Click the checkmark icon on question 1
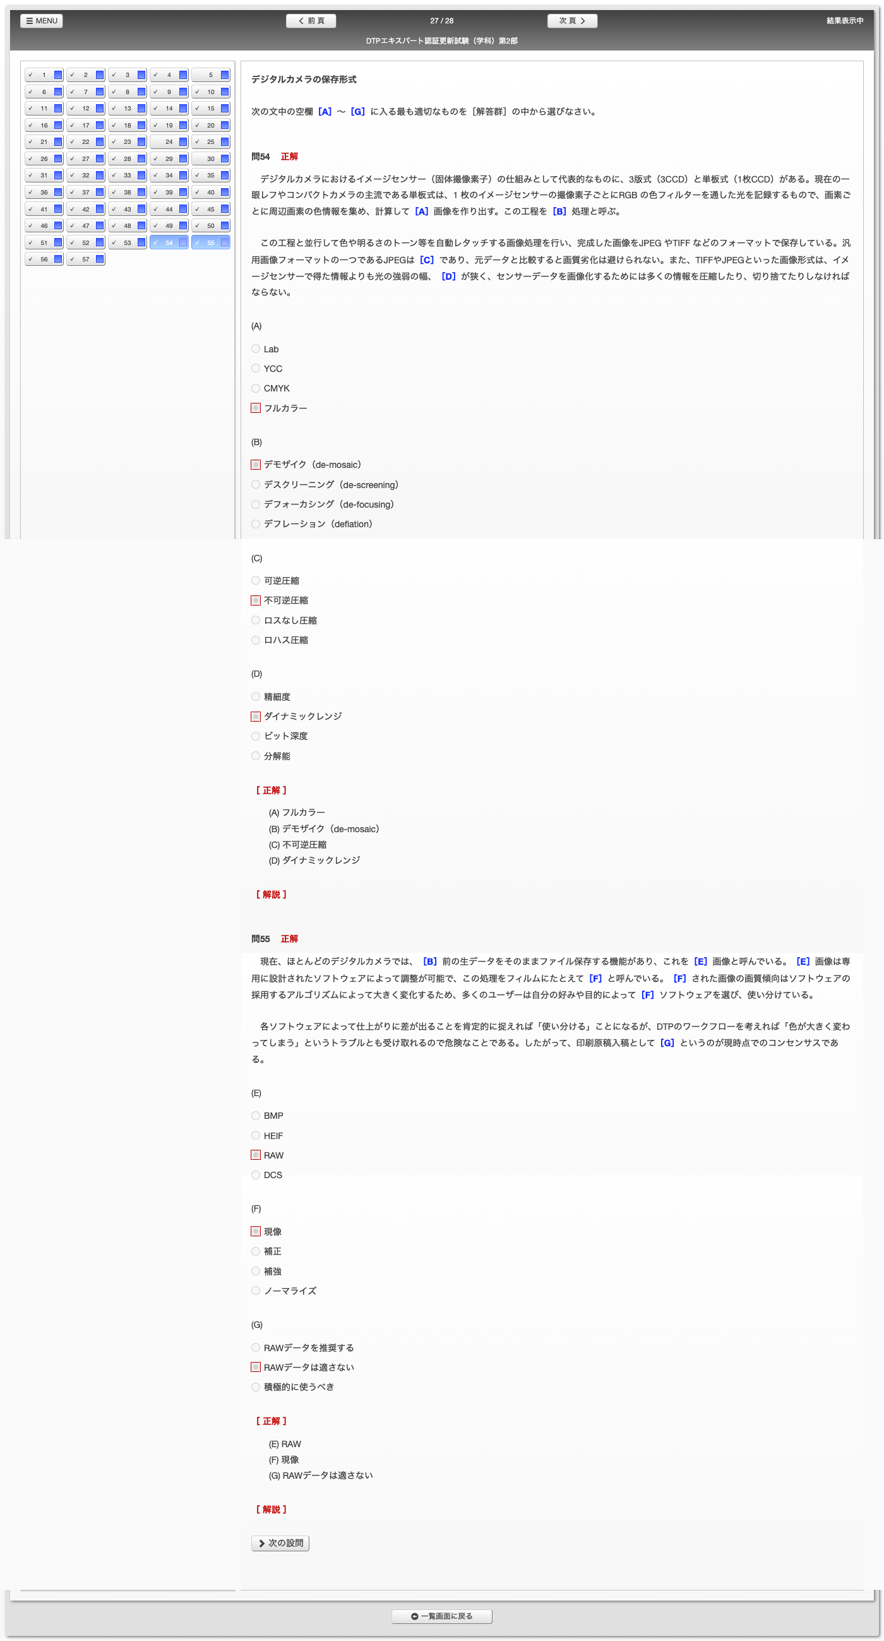This screenshot has height=1641, width=884. pyautogui.click(x=30, y=75)
